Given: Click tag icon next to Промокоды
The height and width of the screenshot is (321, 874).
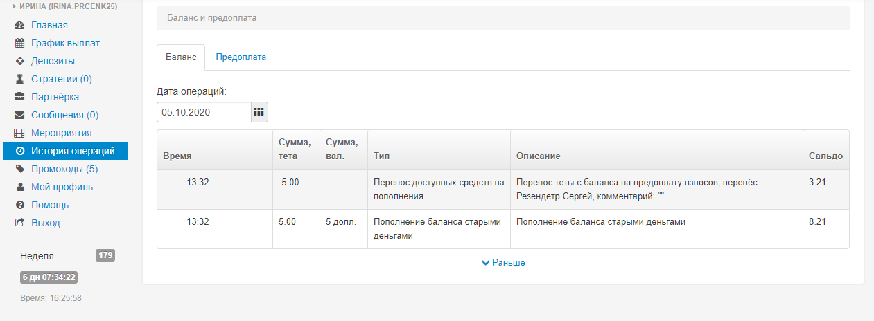Looking at the screenshot, I should [19, 169].
